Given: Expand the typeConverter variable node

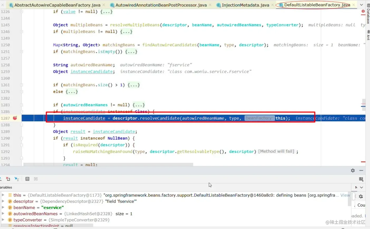Looking at the screenshot, I should tap(3, 220).
